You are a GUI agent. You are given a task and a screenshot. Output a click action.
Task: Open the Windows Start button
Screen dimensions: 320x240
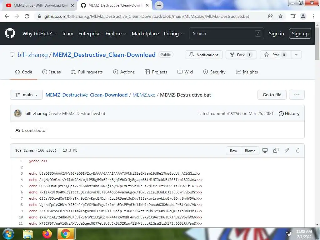point(8,234)
